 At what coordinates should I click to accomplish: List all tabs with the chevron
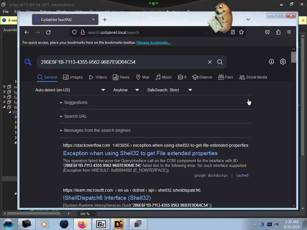tap(248, 19)
